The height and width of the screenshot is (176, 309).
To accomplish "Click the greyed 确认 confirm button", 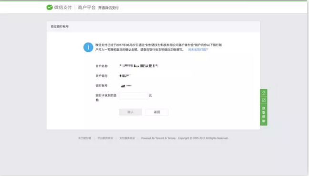I will pos(130,112).
